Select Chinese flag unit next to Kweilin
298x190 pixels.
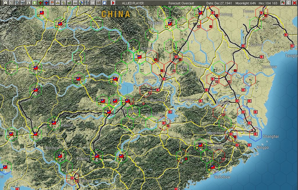(54, 123)
